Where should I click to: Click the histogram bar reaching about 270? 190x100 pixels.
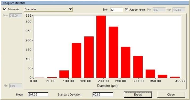(113, 52)
